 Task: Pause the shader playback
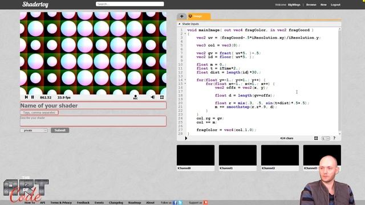[33, 97]
